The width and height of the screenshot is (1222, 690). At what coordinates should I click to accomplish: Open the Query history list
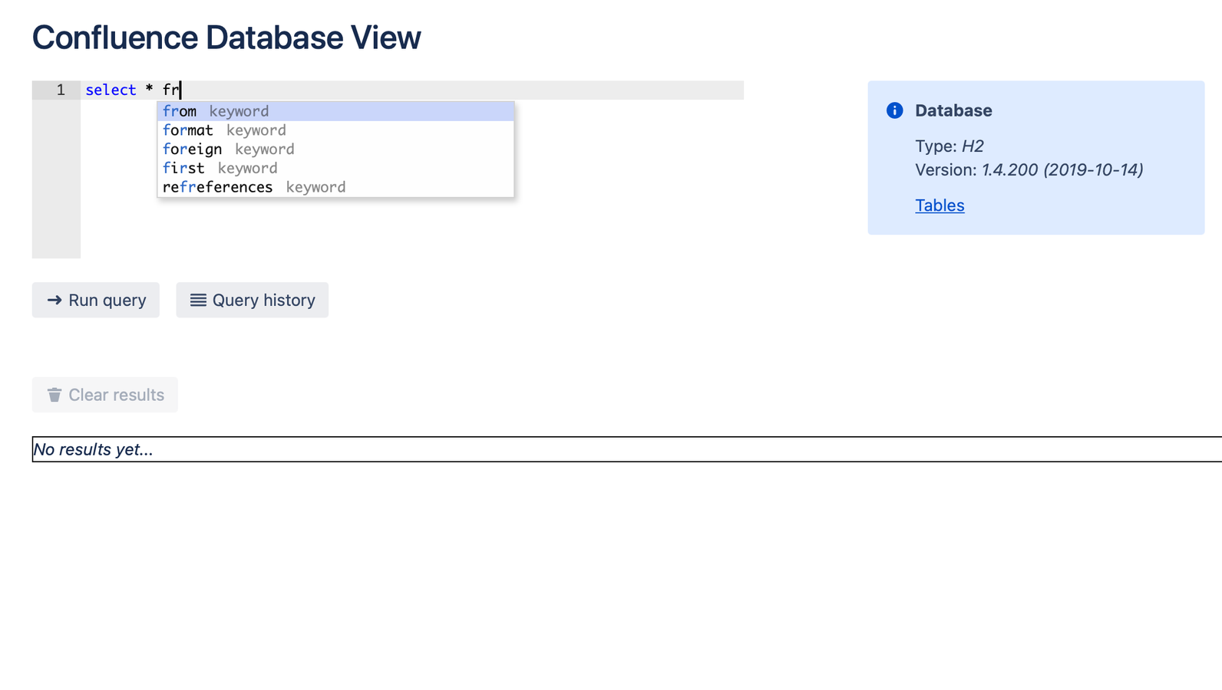[252, 300]
